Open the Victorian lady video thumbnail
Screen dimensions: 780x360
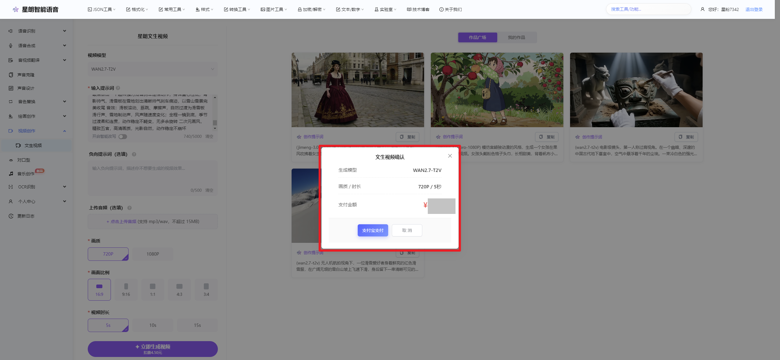pyautogui.click(x=358, y=90)
